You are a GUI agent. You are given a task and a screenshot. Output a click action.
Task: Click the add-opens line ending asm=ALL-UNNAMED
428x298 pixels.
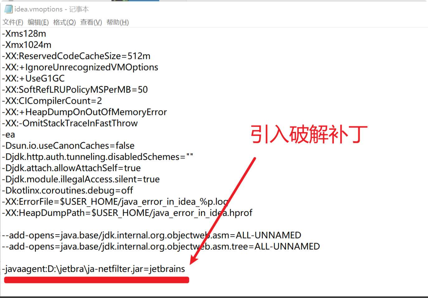152,235
